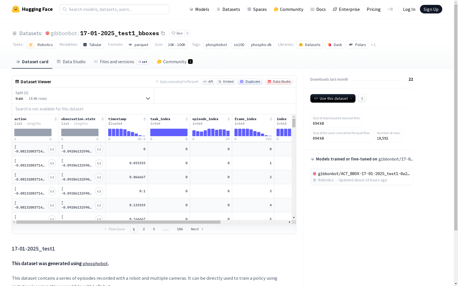Copy the dataset name with the copy icon
This screenshot has height=286, width=458.
pos(163,33)
